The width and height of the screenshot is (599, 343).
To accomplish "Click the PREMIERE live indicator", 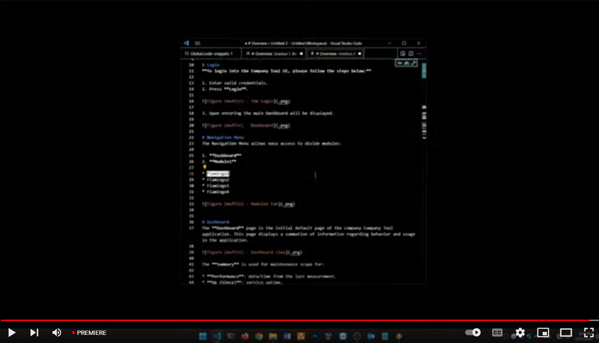I will pos(89,333).
